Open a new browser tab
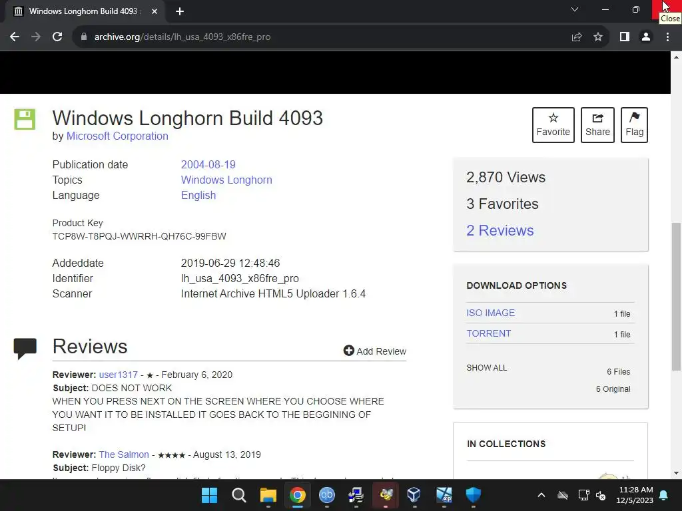682x511 pixels. coord(180,11)
